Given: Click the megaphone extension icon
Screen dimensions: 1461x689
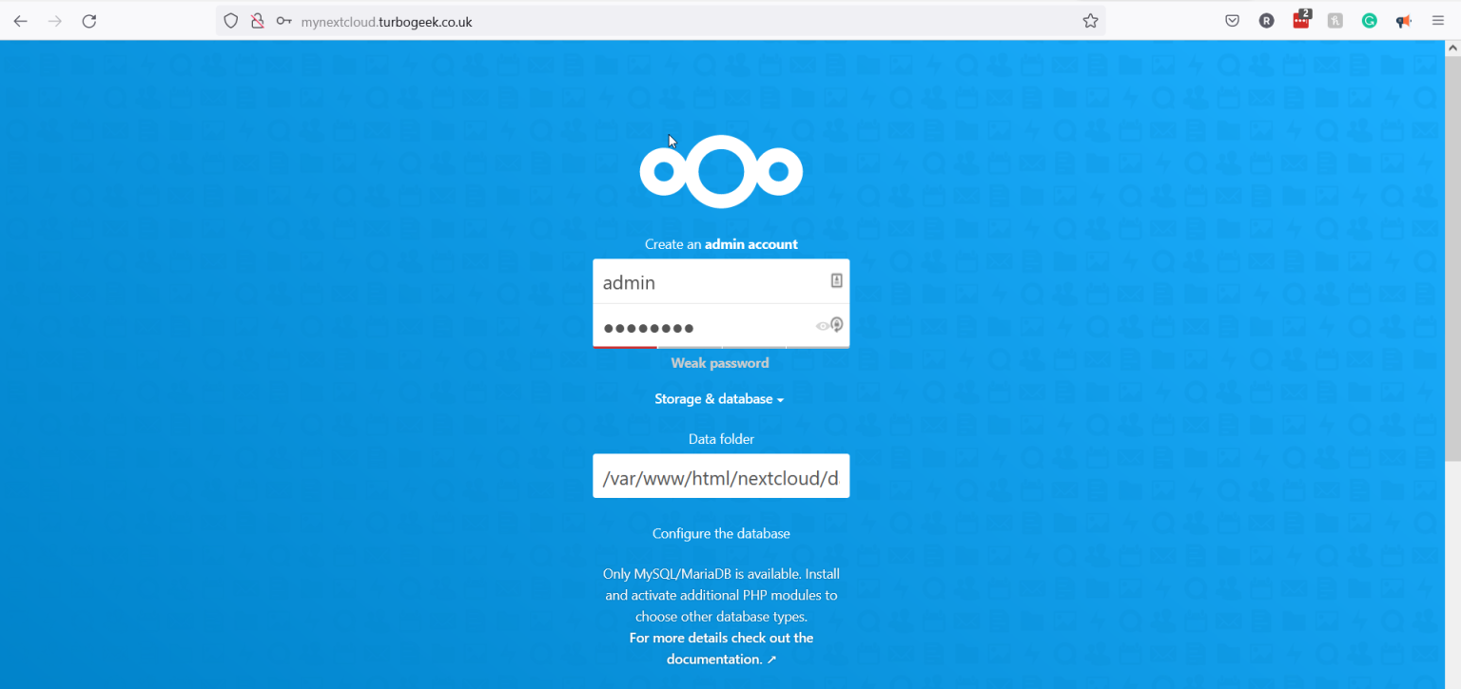Looking at the screenshot, I should (1403, 21).
